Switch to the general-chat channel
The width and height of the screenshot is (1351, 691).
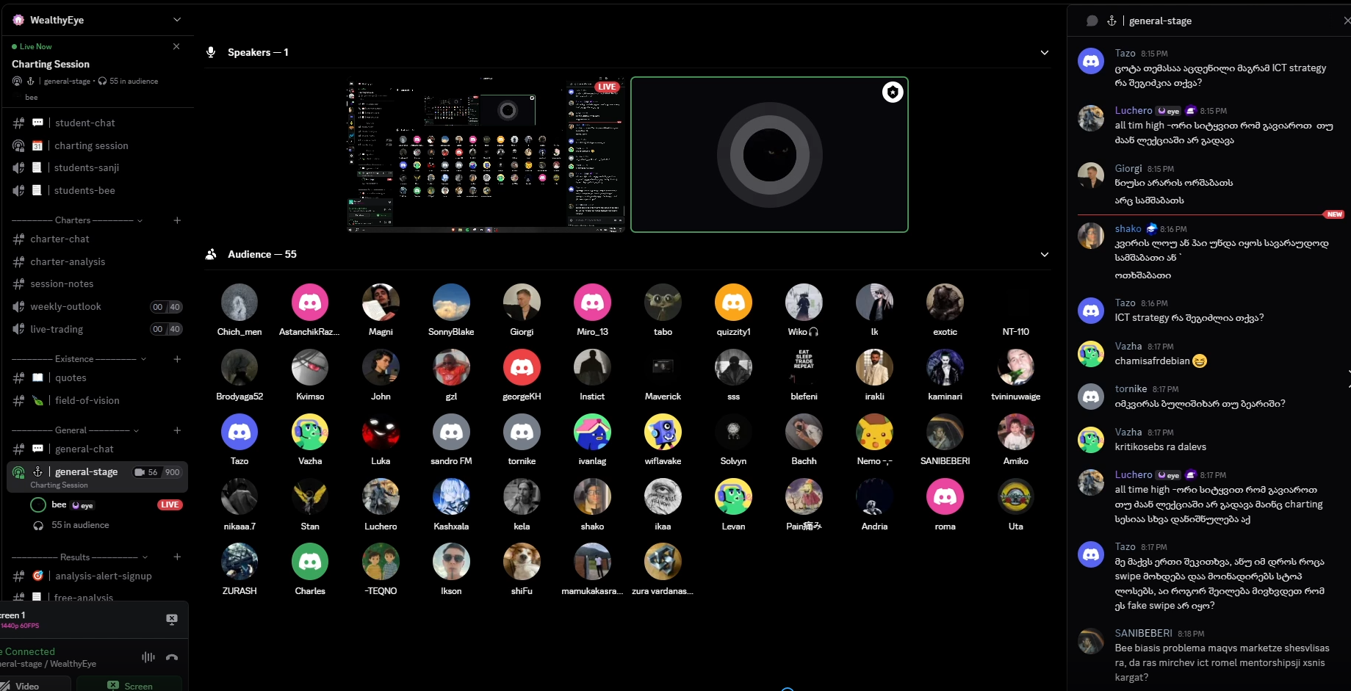click(x=84, y=449)
